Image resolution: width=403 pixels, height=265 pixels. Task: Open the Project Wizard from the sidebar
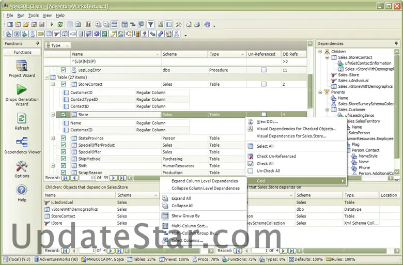(x=22, y=69)
